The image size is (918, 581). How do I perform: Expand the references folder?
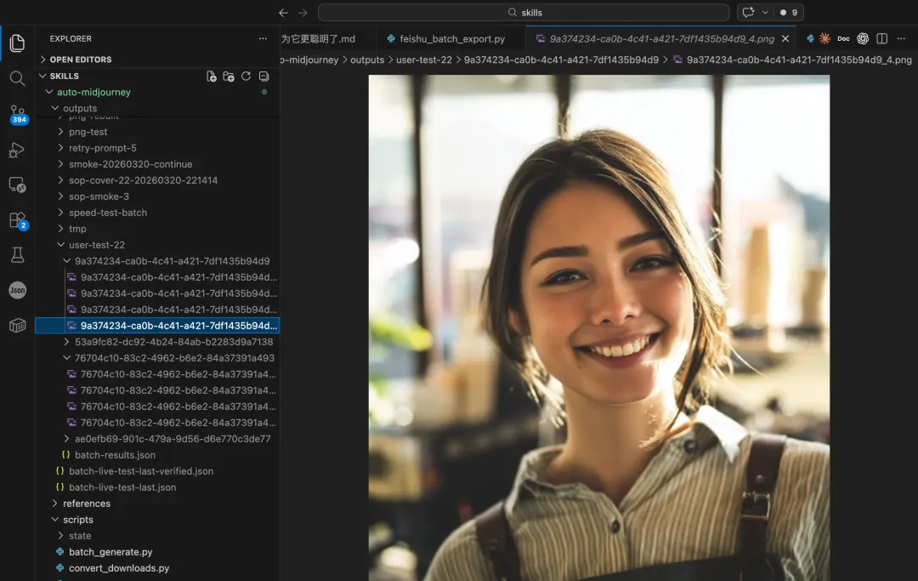86,503
